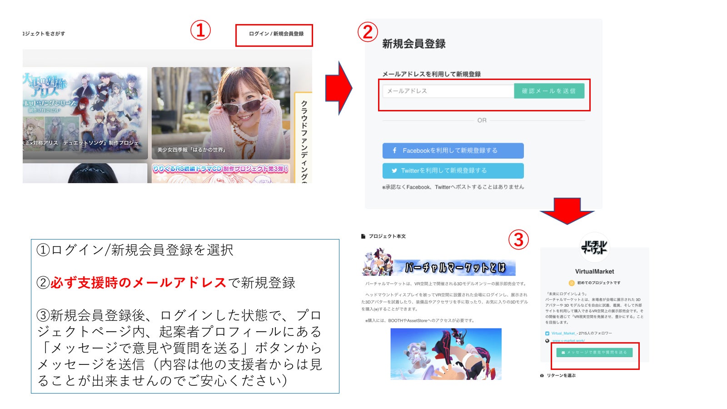Register using the Facebookを利用して新規登録する button
The width and height of the screenshot is (727, 409).
coord(453,150)
